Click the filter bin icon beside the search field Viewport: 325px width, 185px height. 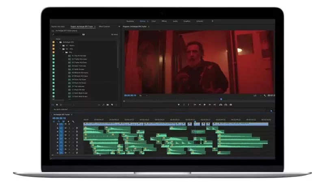click(x=84, y=34)
